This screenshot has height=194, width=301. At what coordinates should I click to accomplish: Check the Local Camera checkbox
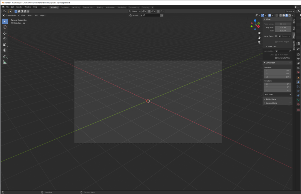[x=276, y=36]
